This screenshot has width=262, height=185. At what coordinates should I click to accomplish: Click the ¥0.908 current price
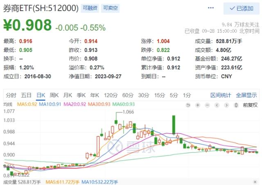(x=27, y=25)
